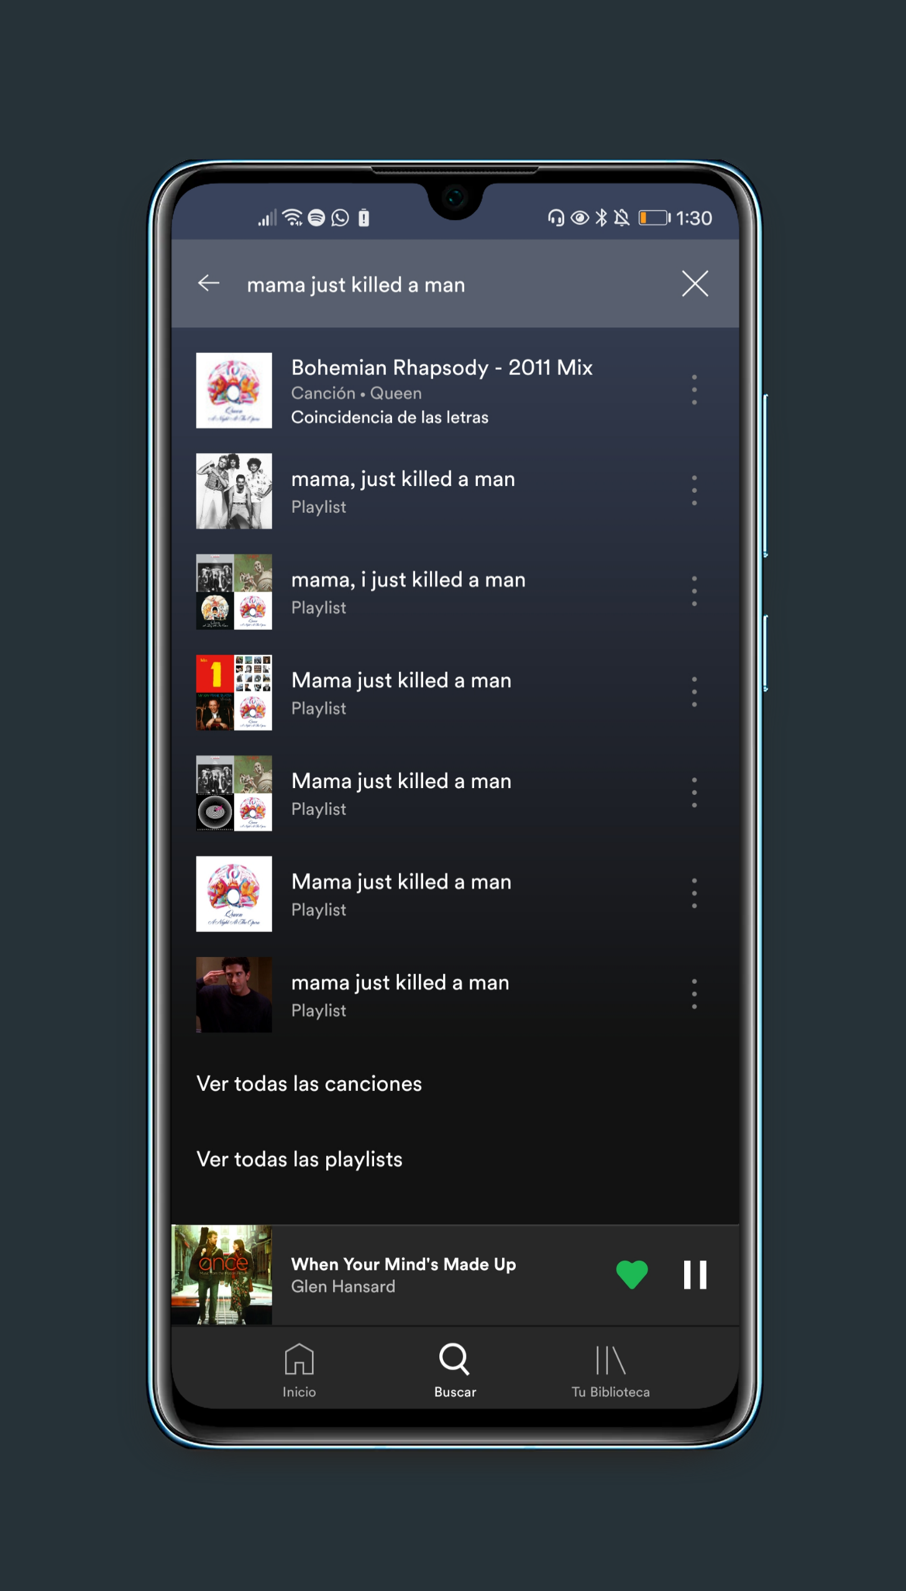Tap 'Coincidencia de las letras' label

(x=390, y=418)
